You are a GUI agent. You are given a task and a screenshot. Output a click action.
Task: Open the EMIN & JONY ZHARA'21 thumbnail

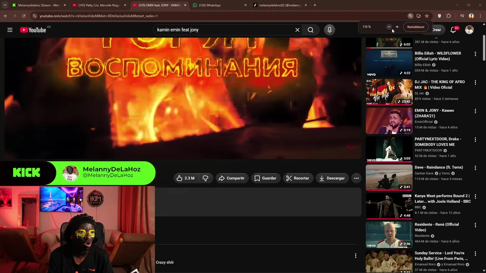click(x=389, y=121)
